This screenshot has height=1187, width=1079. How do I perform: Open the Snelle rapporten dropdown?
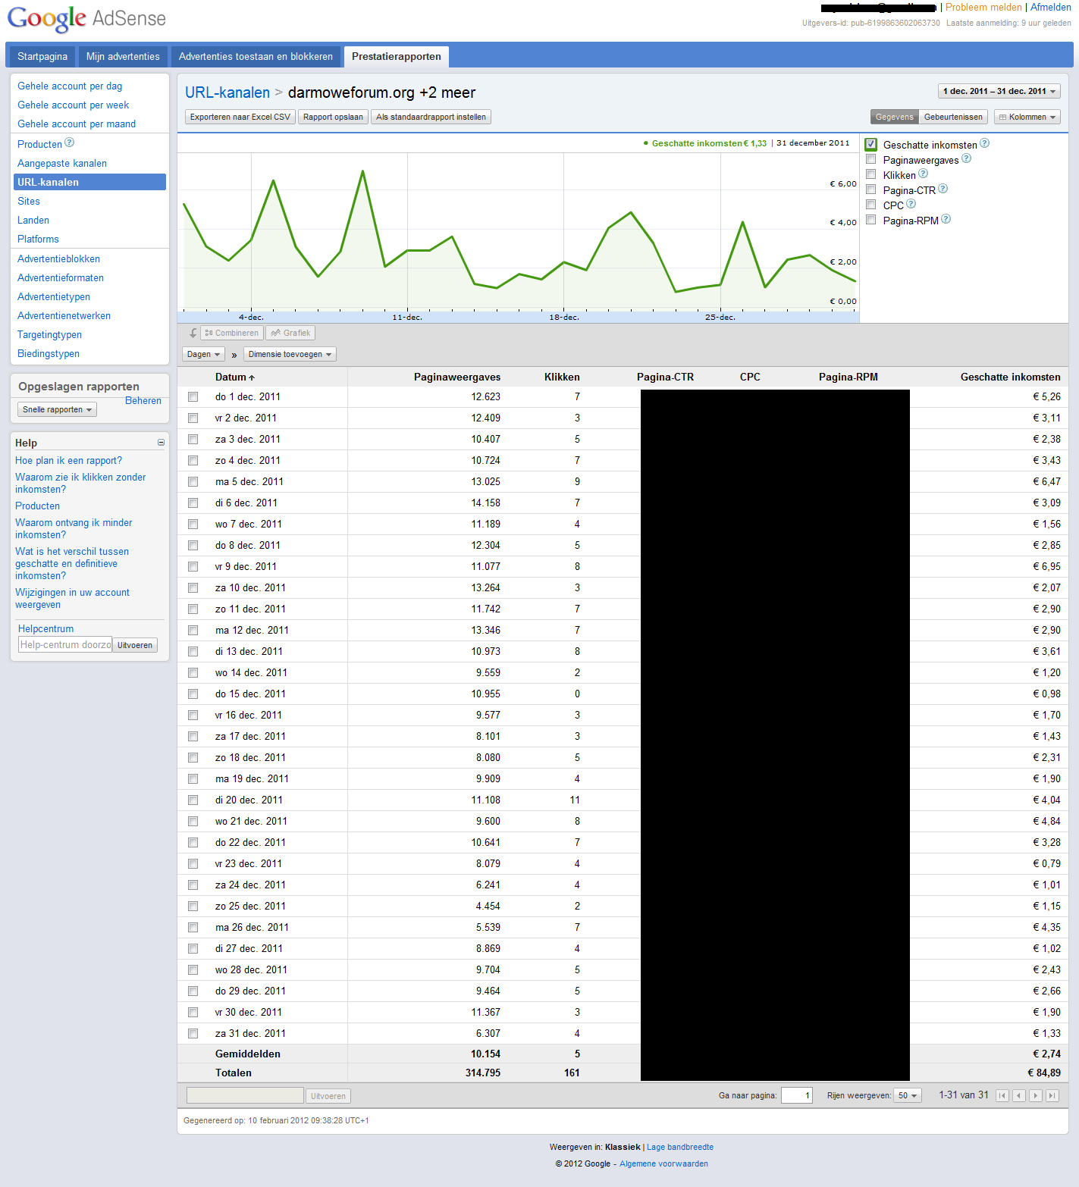click(58, 409)
